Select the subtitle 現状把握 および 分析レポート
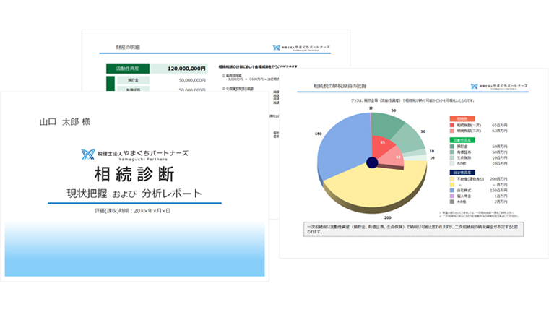Image resolution: width=549 pixels, height=312 pixels. (134, 194)
